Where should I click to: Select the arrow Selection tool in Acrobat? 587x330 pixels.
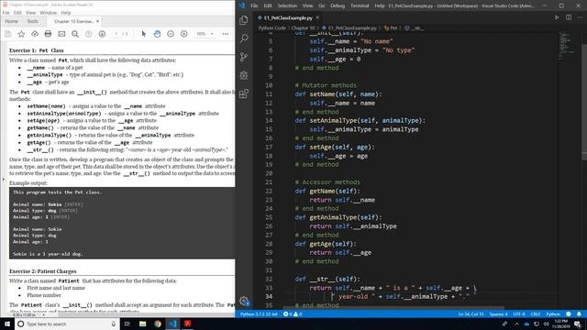[144, 34]
